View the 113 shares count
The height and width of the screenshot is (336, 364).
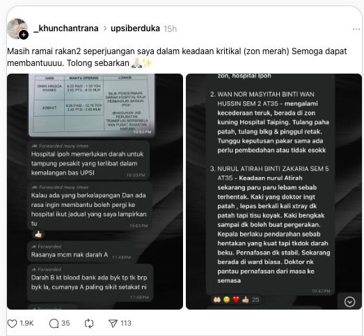pos(126,324)
